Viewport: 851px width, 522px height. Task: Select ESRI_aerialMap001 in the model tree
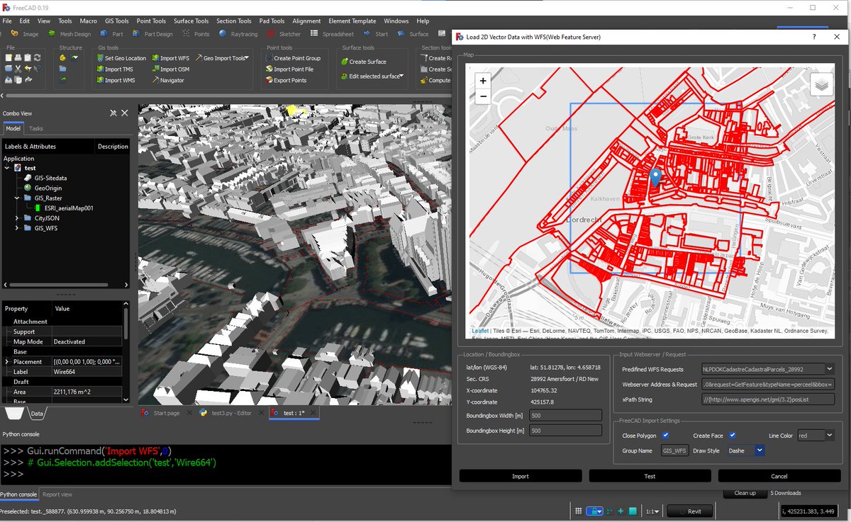[x=69, y=208]
